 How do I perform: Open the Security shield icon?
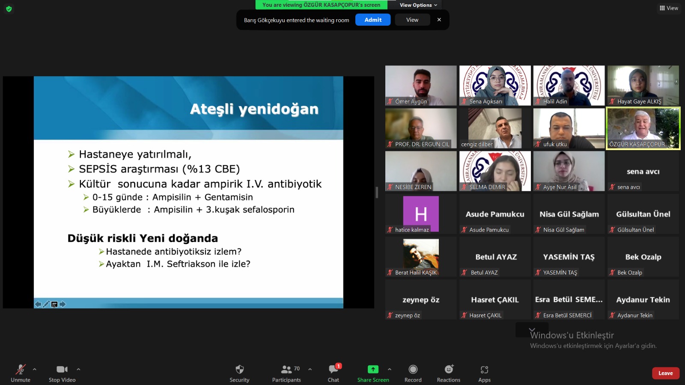coord(239,370)
